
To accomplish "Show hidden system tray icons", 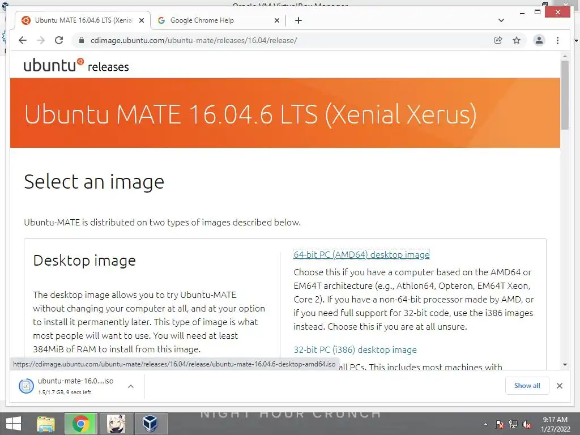I will point(485,424).
